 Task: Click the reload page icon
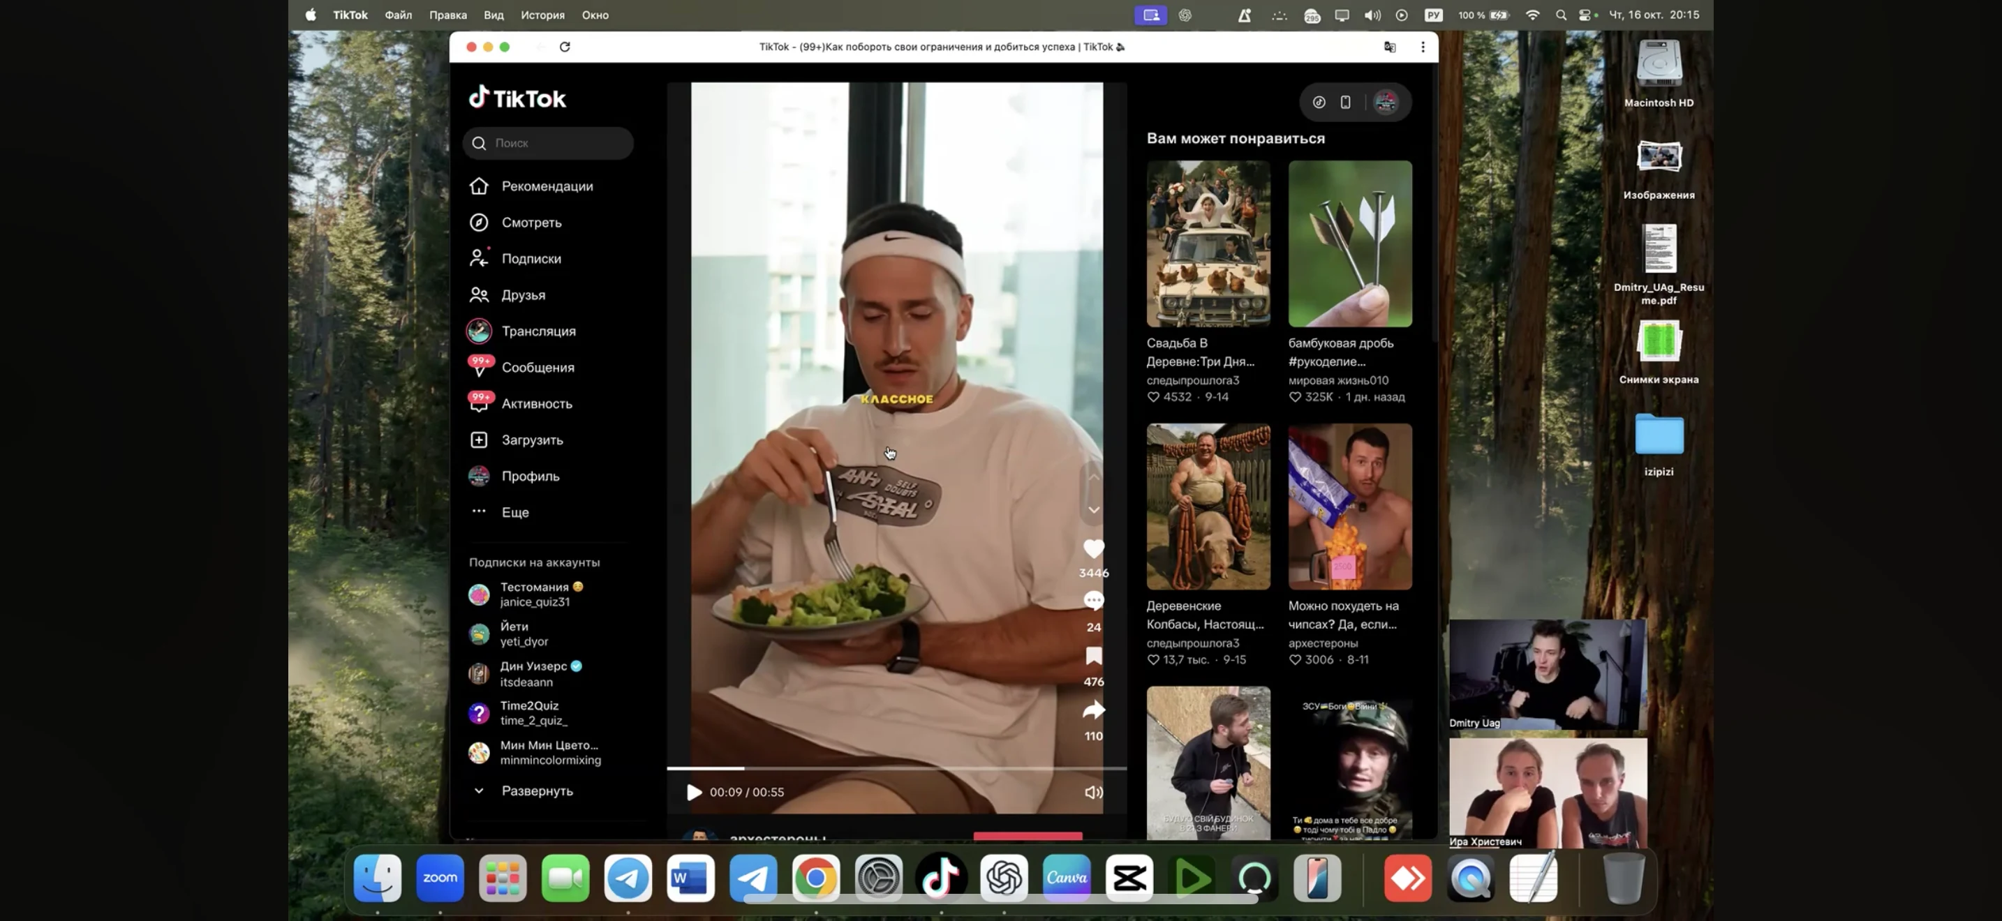click(565, 47)
